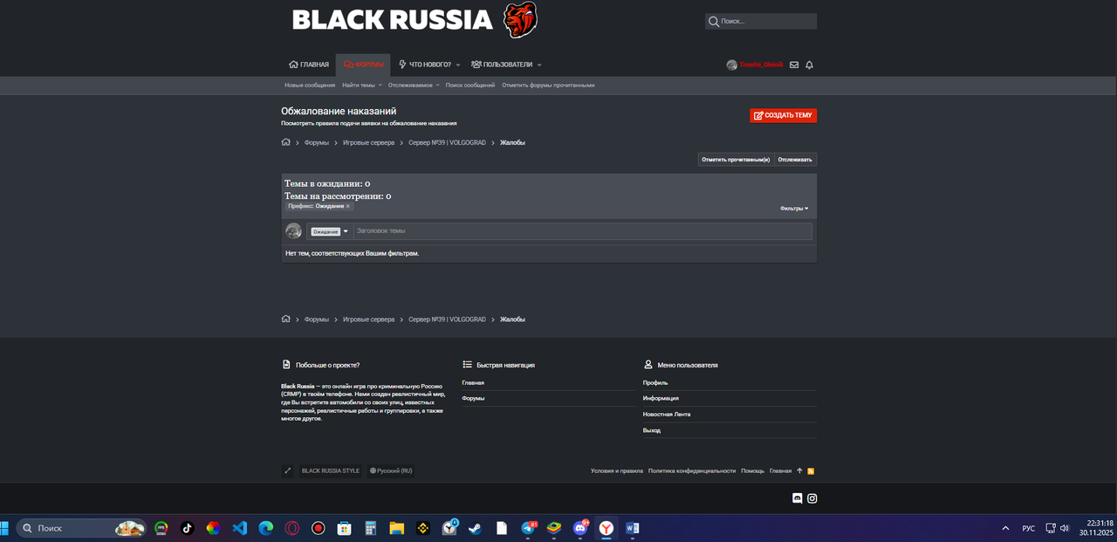1117x542 pixels.
Task: Open the Пользователи tab
Action: point(502,65)
